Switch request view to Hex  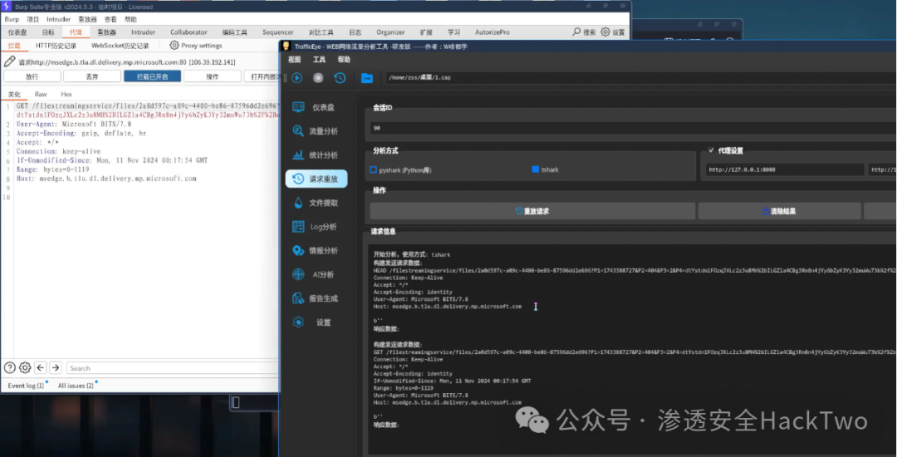(x=66, y=95)
